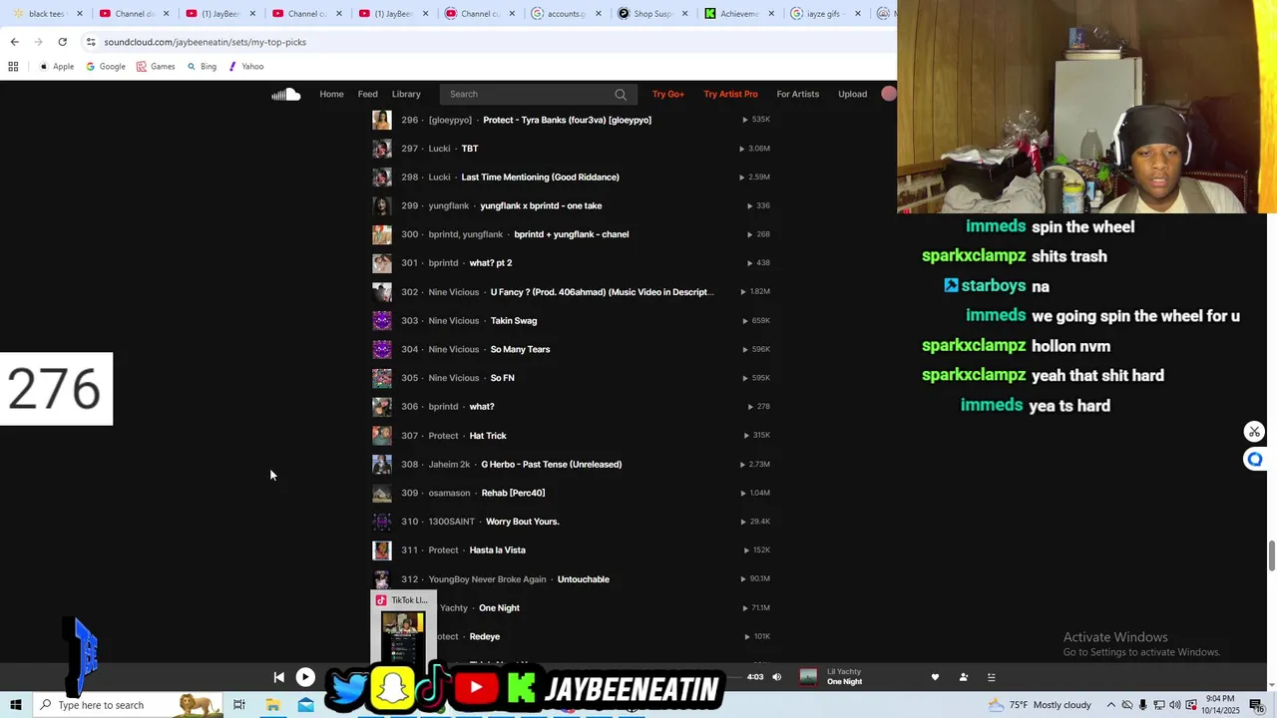
Task: Open the 'One Night' title in the player
Action: (844, 682)
